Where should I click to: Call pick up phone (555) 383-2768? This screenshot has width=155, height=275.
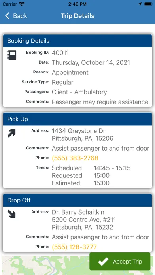pyautogui.click(x=75, y=158)
